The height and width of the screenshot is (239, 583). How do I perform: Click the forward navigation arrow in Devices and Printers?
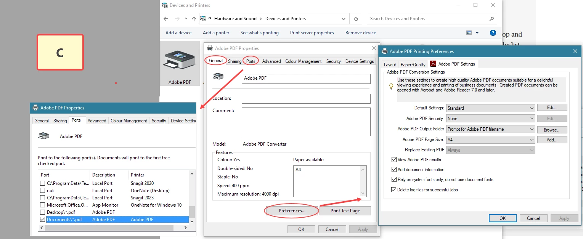point(177,19)
